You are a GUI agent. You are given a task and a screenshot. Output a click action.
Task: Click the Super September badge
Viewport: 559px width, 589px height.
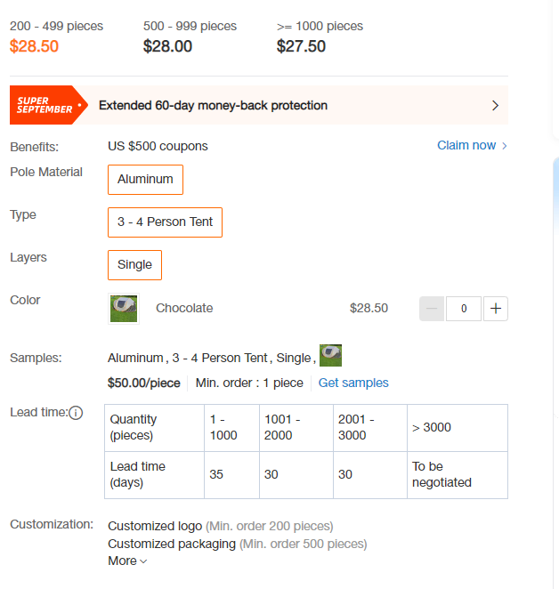tap(48, 105)
